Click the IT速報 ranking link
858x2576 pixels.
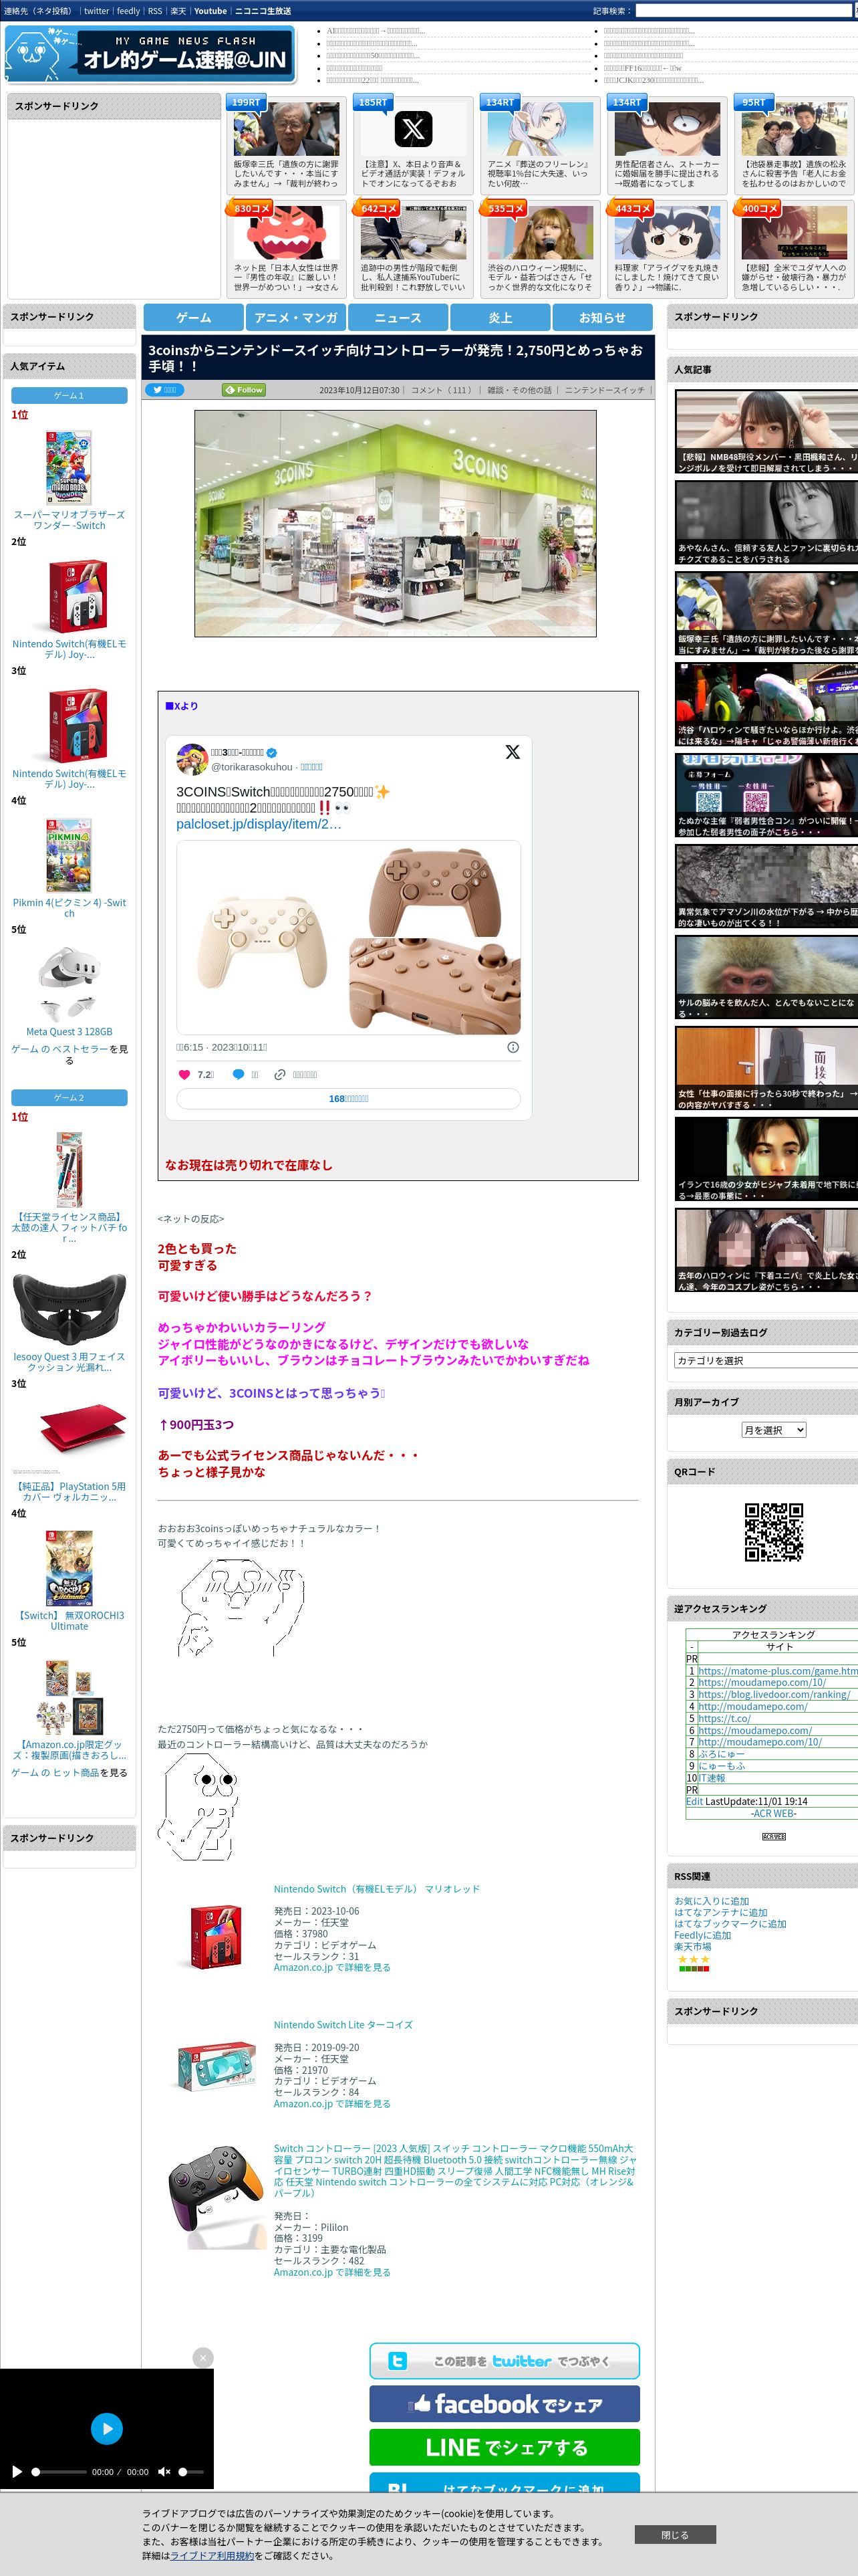coord(711,1778)
